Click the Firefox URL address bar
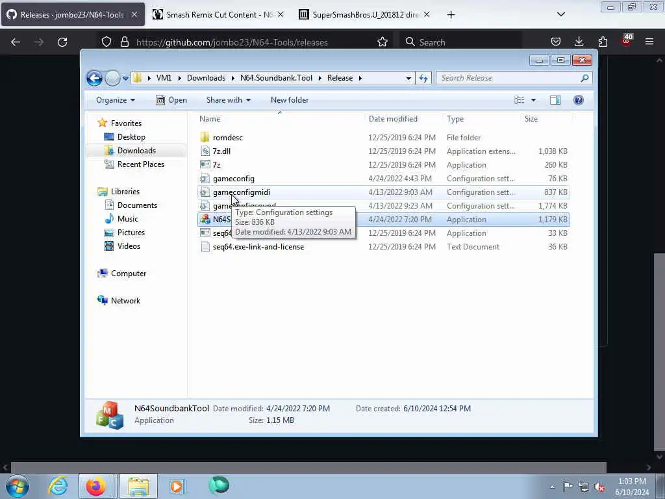This screenshot has height=499, width=665. point(246,42)
